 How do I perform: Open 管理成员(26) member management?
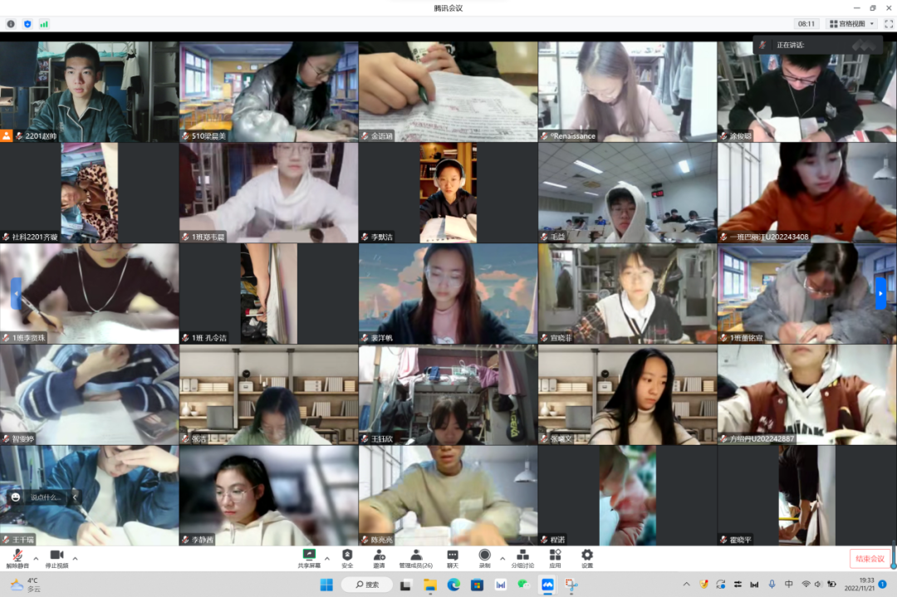coord(415,557)
